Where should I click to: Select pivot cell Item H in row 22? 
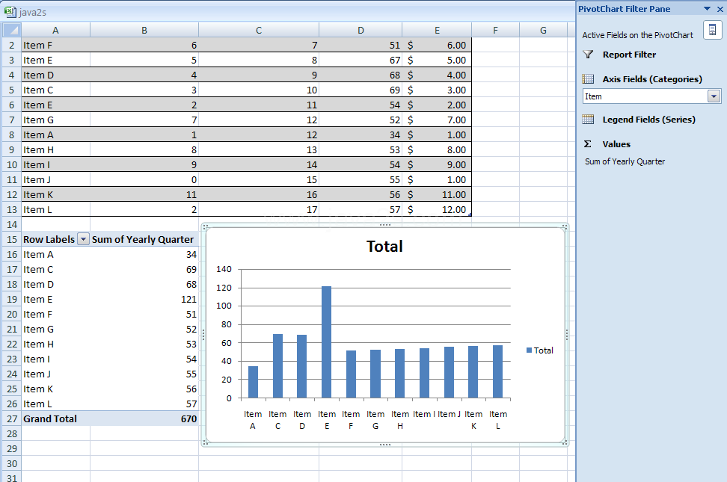[55, 344]
